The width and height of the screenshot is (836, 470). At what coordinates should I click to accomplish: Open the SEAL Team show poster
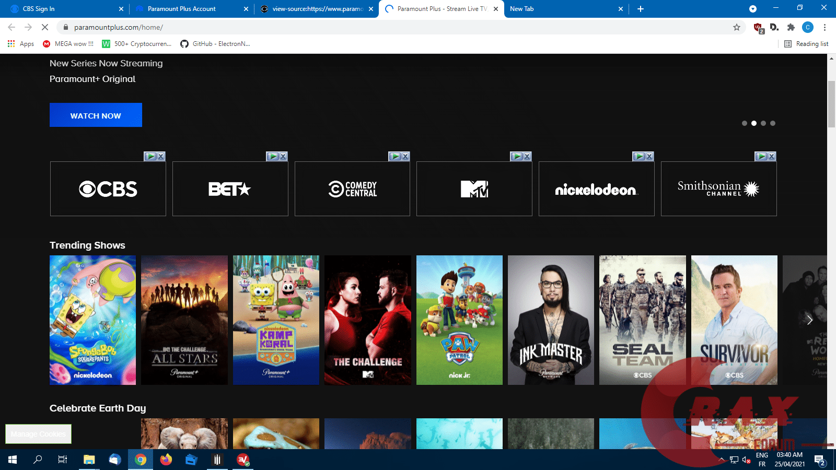[643, 320]
